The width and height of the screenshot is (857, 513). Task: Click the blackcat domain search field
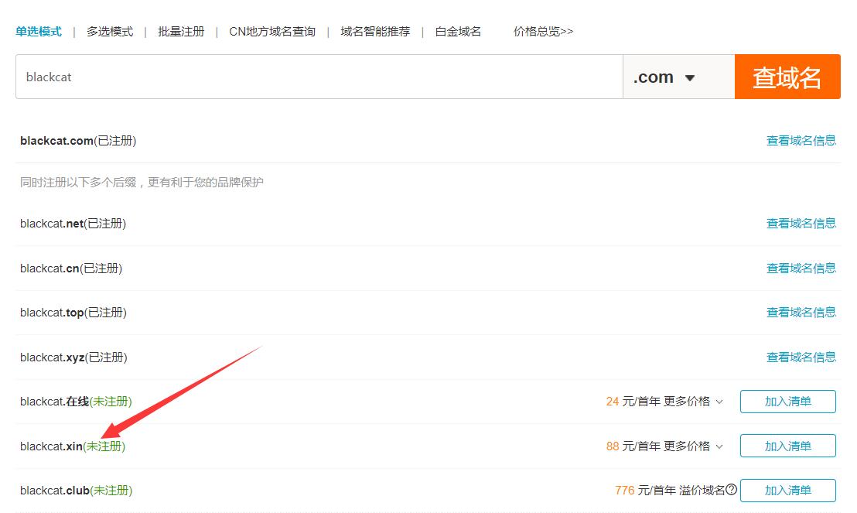click(x=319, y=77)
